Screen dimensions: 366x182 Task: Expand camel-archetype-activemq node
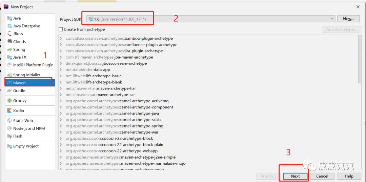(61, 101)
